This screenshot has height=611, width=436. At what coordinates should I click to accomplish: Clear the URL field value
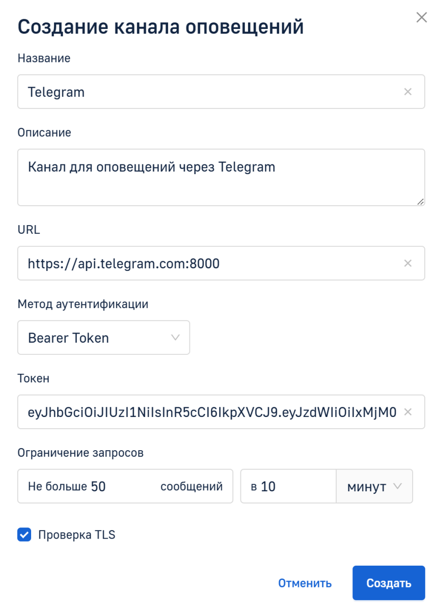(407, 263)
